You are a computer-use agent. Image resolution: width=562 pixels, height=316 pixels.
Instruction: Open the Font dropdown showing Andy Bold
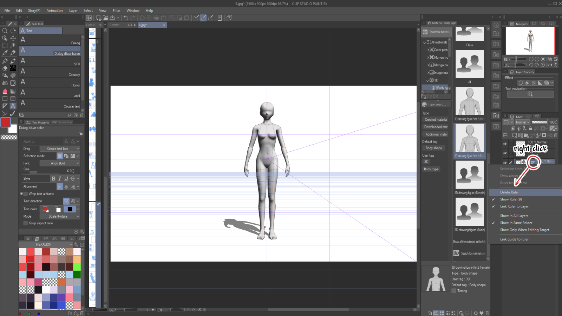[x=60, y=163]
